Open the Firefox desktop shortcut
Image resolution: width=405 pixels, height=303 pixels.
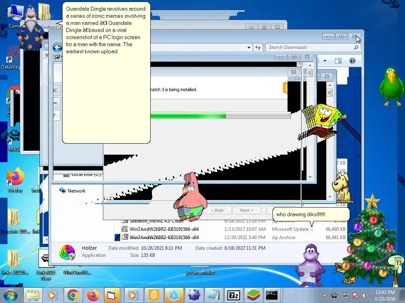pyautogui.click(x=15, y=180)
